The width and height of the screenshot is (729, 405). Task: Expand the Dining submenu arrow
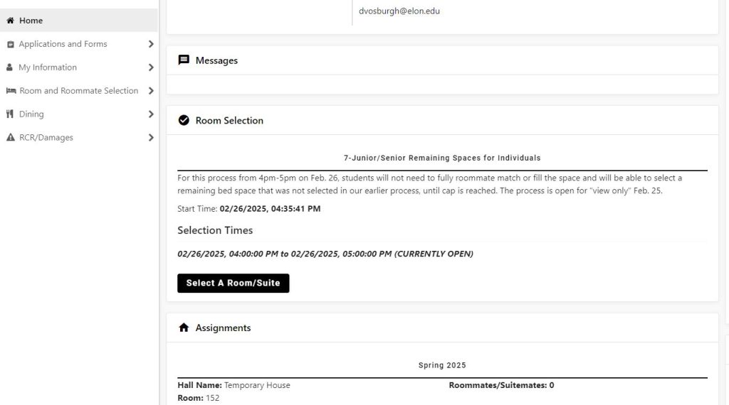(151, 114)
